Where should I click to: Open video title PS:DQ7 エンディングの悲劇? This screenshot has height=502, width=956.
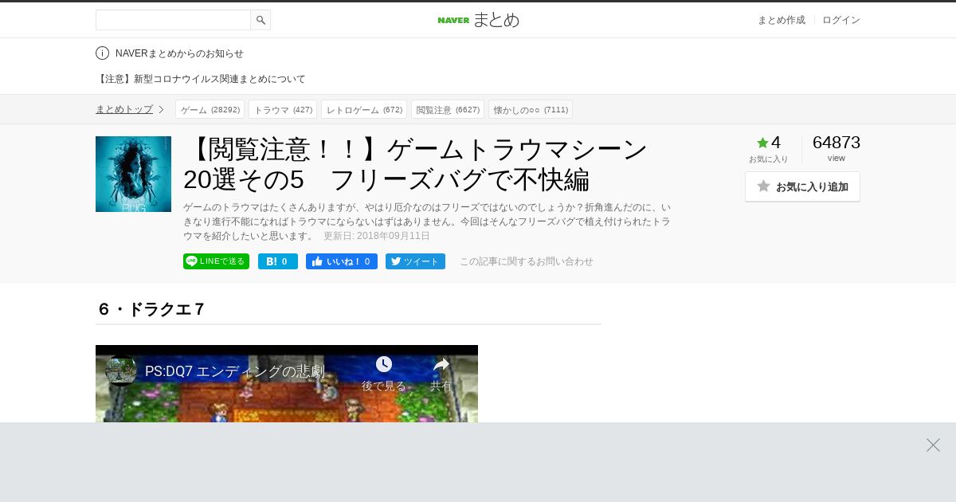[x=235, y=371]
